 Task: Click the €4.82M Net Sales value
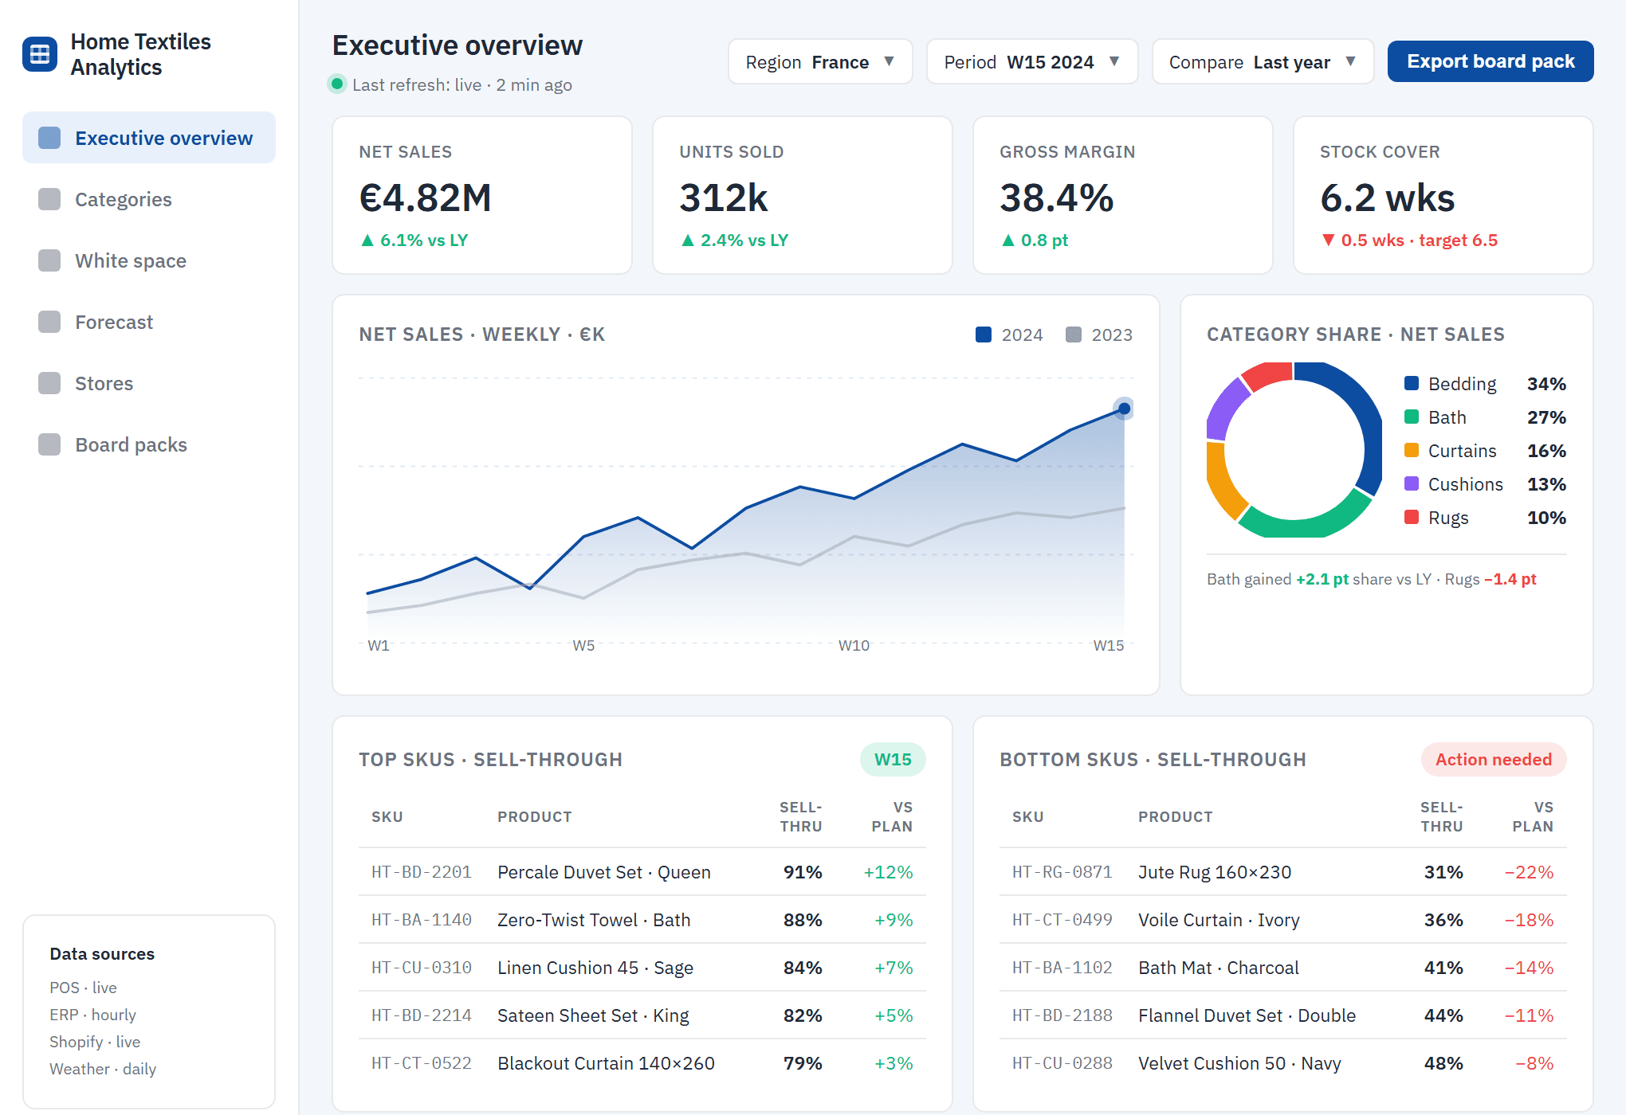[426, 198]
